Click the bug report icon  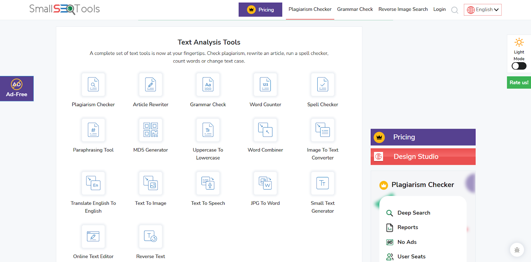(517, 250)
